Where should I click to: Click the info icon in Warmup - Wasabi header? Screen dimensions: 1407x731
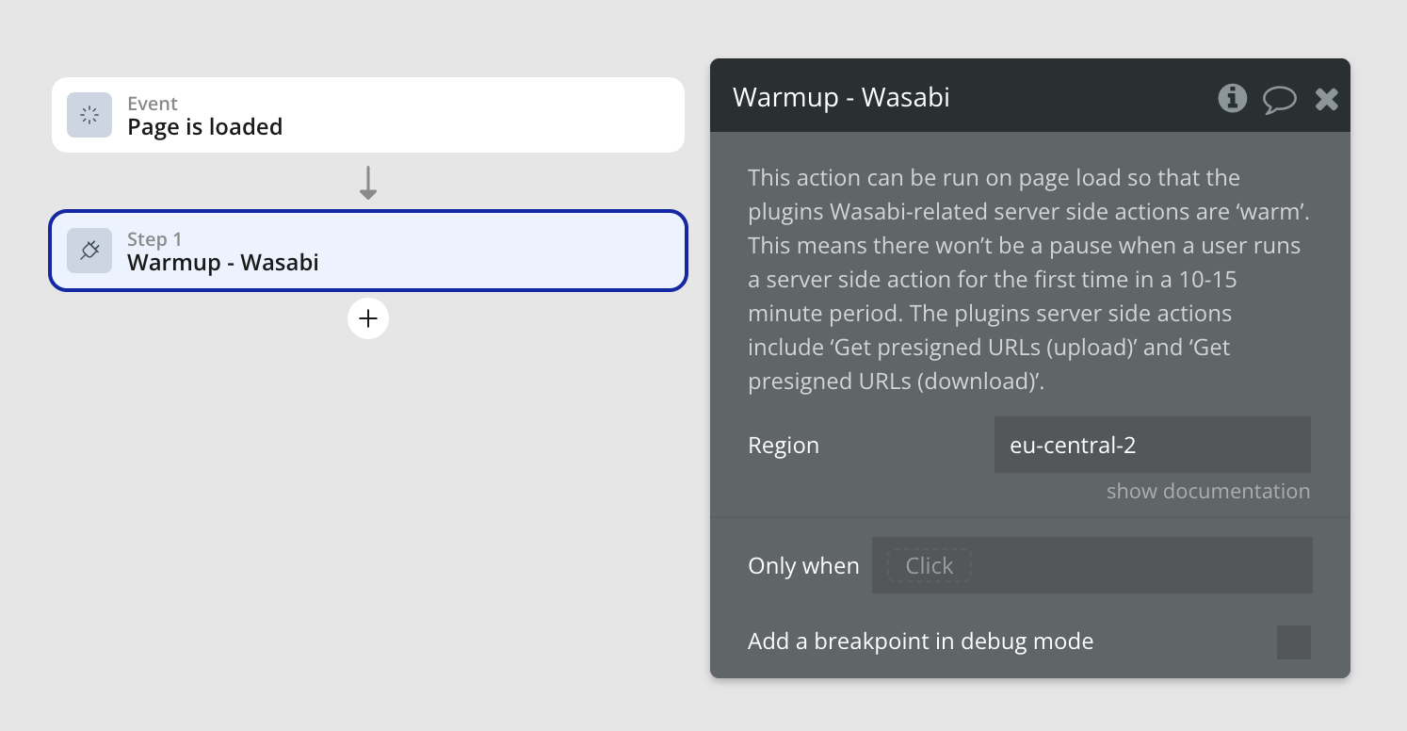coord(1232,98)
